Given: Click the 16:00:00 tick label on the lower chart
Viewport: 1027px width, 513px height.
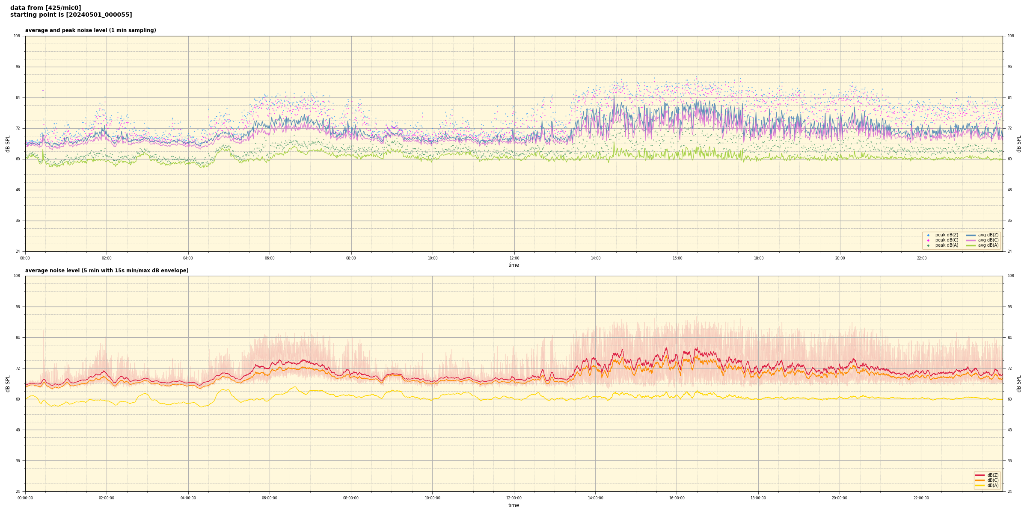Looking at the screenshot, I should (677, 498).
